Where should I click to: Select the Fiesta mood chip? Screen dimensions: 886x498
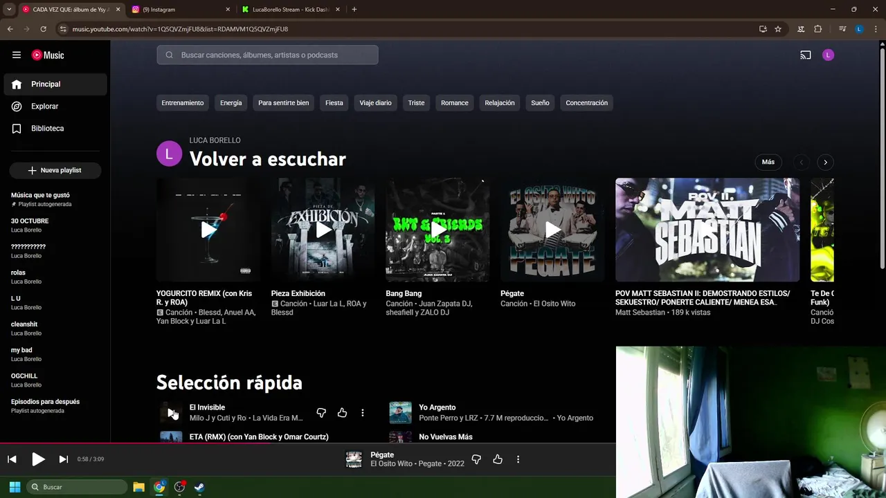click(334, 103)
